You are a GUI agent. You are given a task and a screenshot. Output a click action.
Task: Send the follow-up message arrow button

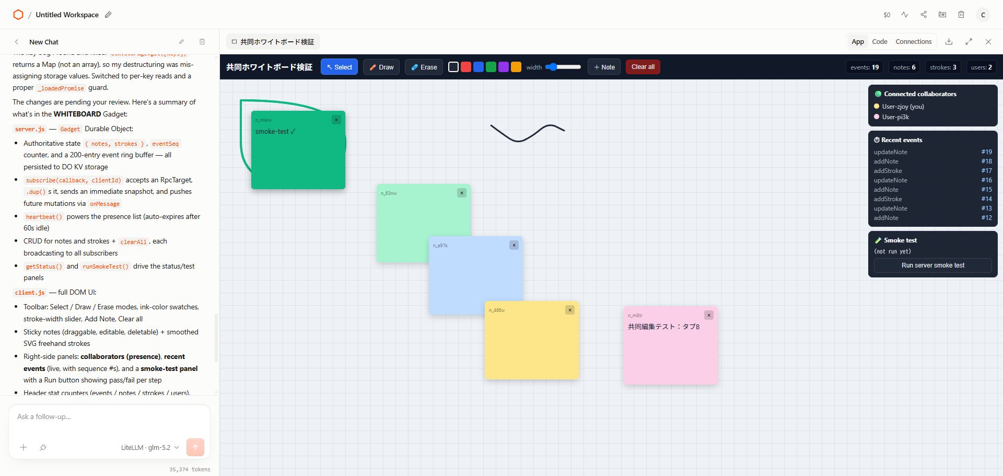tap(195, 447)
